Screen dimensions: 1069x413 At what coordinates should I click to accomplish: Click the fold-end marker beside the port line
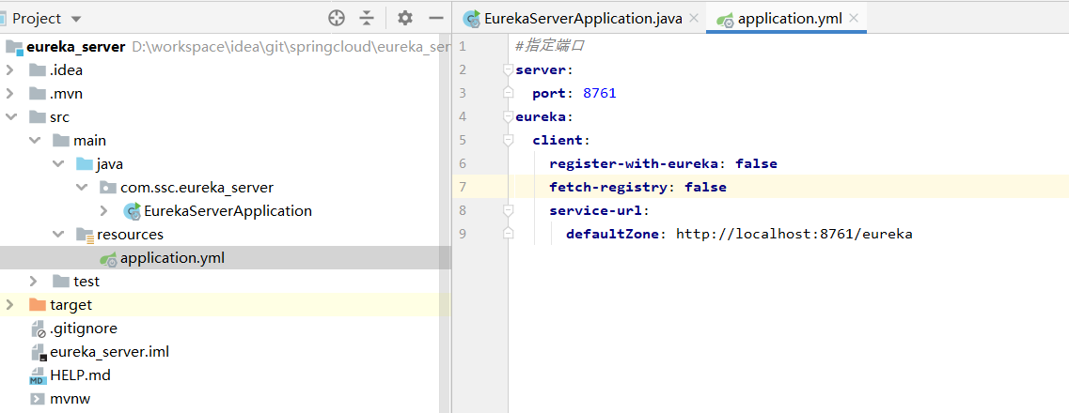(507, 93)
